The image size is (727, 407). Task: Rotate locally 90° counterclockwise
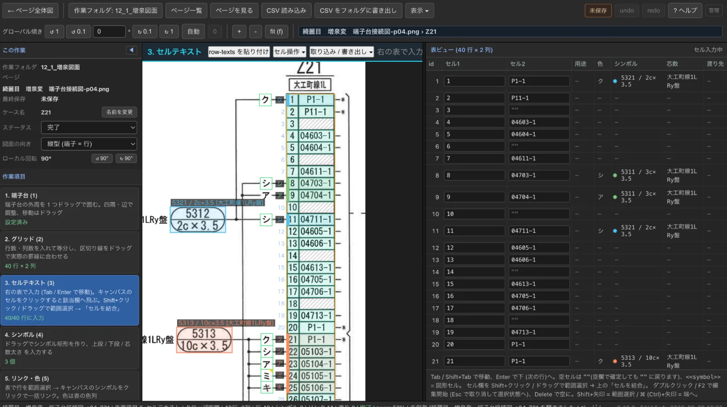102,159
